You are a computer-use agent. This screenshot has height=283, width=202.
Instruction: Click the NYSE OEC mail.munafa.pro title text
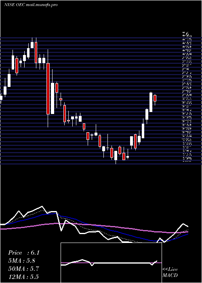pos(31,5)
